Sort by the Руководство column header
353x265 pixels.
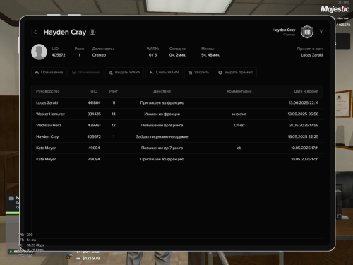(x=48, y=91)
